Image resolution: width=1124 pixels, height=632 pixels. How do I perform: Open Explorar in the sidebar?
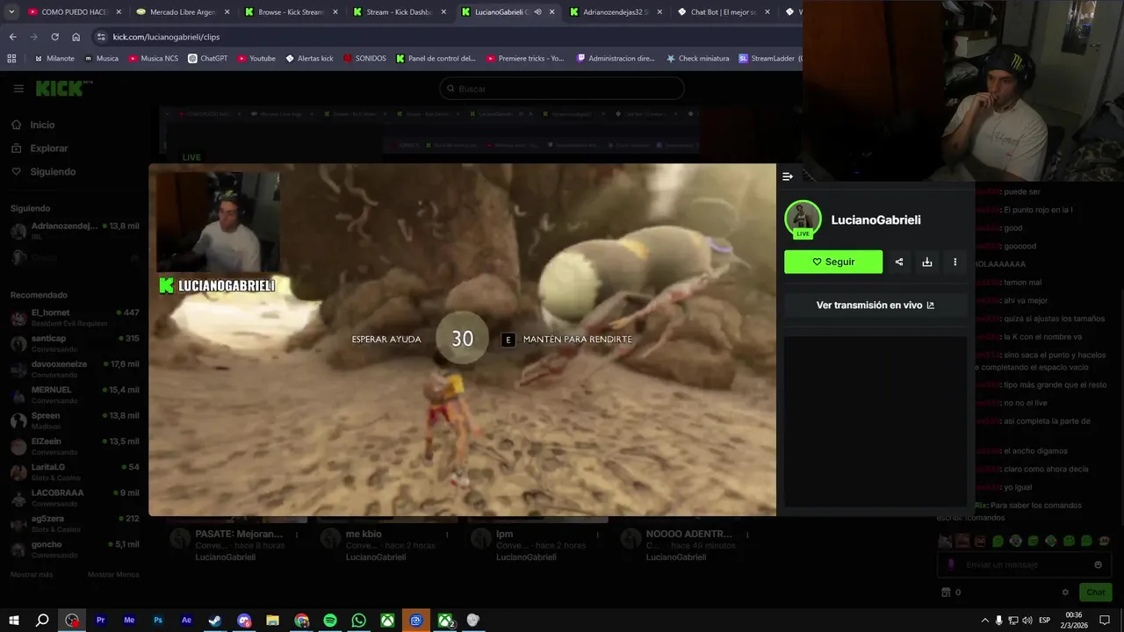pos(48,148)
